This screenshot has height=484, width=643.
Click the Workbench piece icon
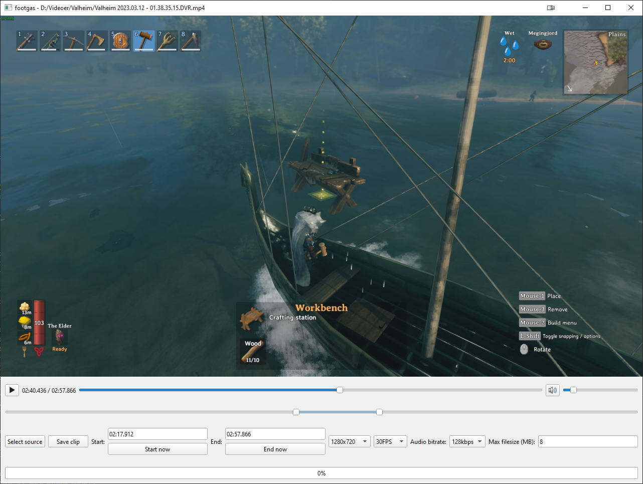point(252,318)
